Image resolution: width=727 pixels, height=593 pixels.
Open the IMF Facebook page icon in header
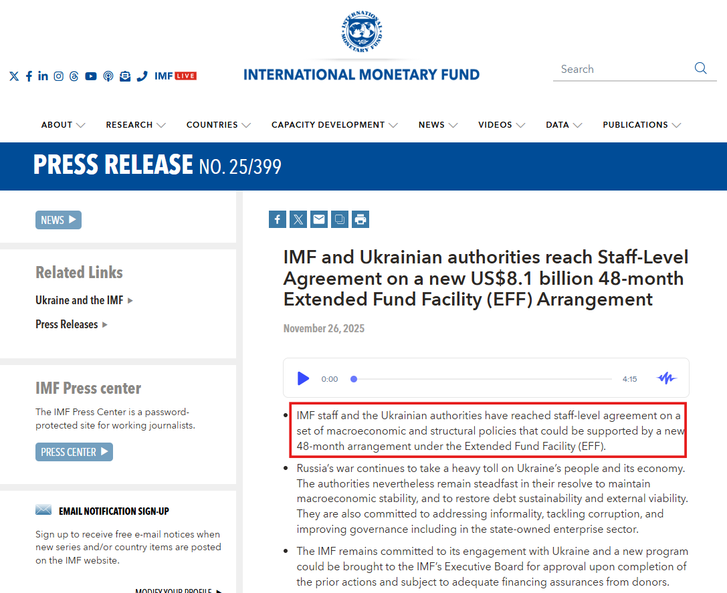[x=29, y=76]
